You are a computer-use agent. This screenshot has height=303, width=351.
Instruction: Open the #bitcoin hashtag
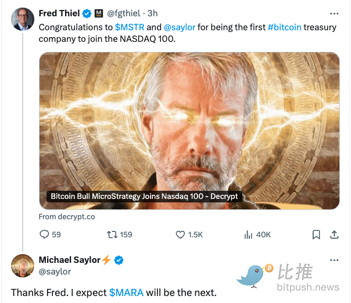pyautogui.click(x=285, y=27)
